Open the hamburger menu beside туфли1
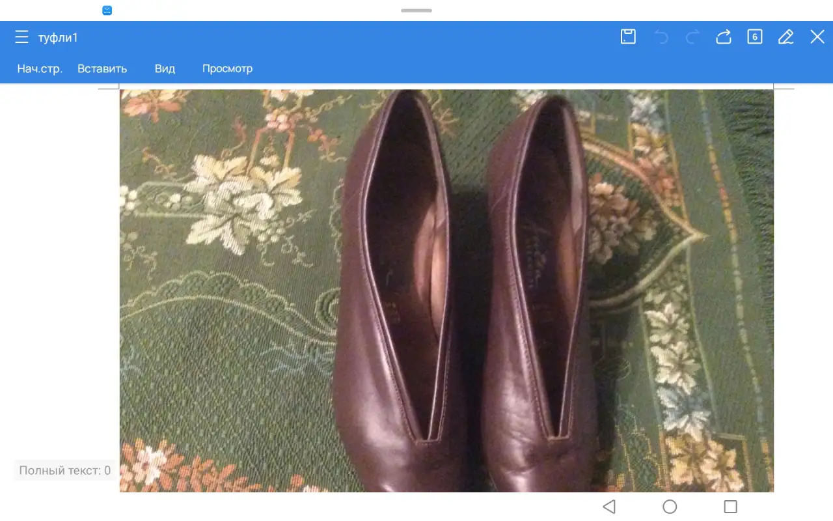 pyautogui.click(x=21, y=37)
